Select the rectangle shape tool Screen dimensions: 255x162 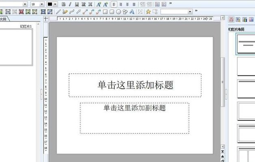tap(105, 12)
